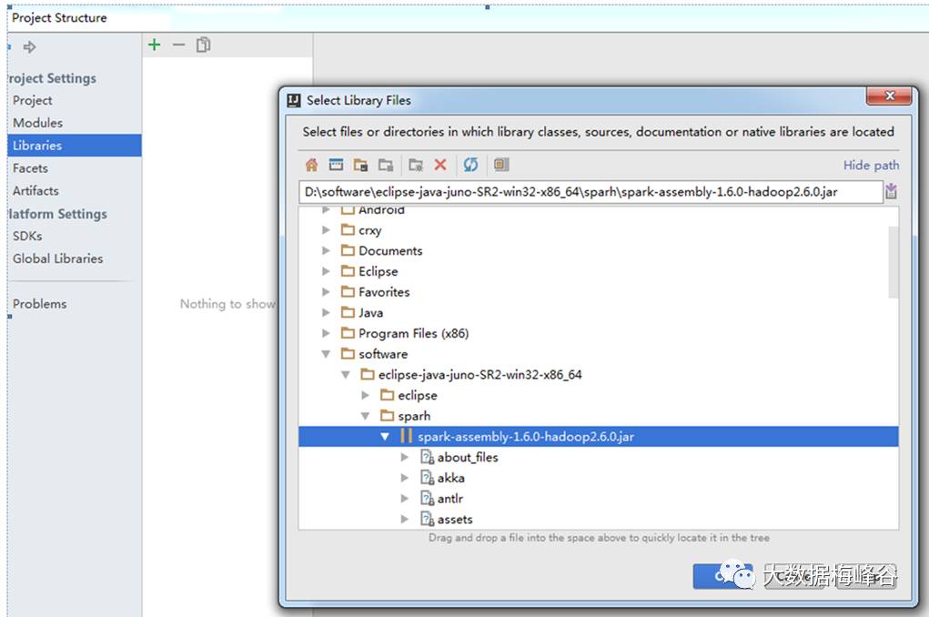This screenshot has height=617, width=929.
Task: Click the assets package icon
Action: [x=427, y=520]
